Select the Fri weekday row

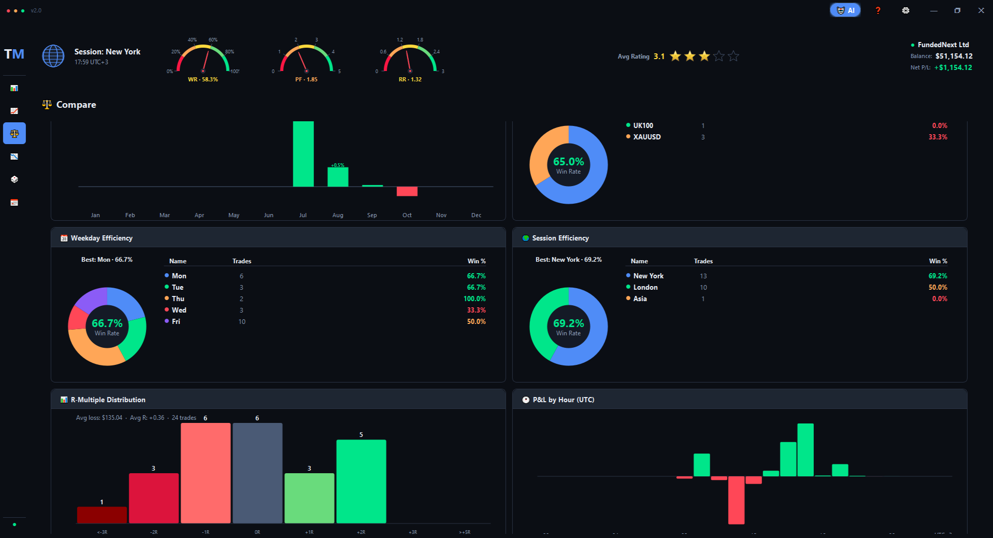coord(325,322)
